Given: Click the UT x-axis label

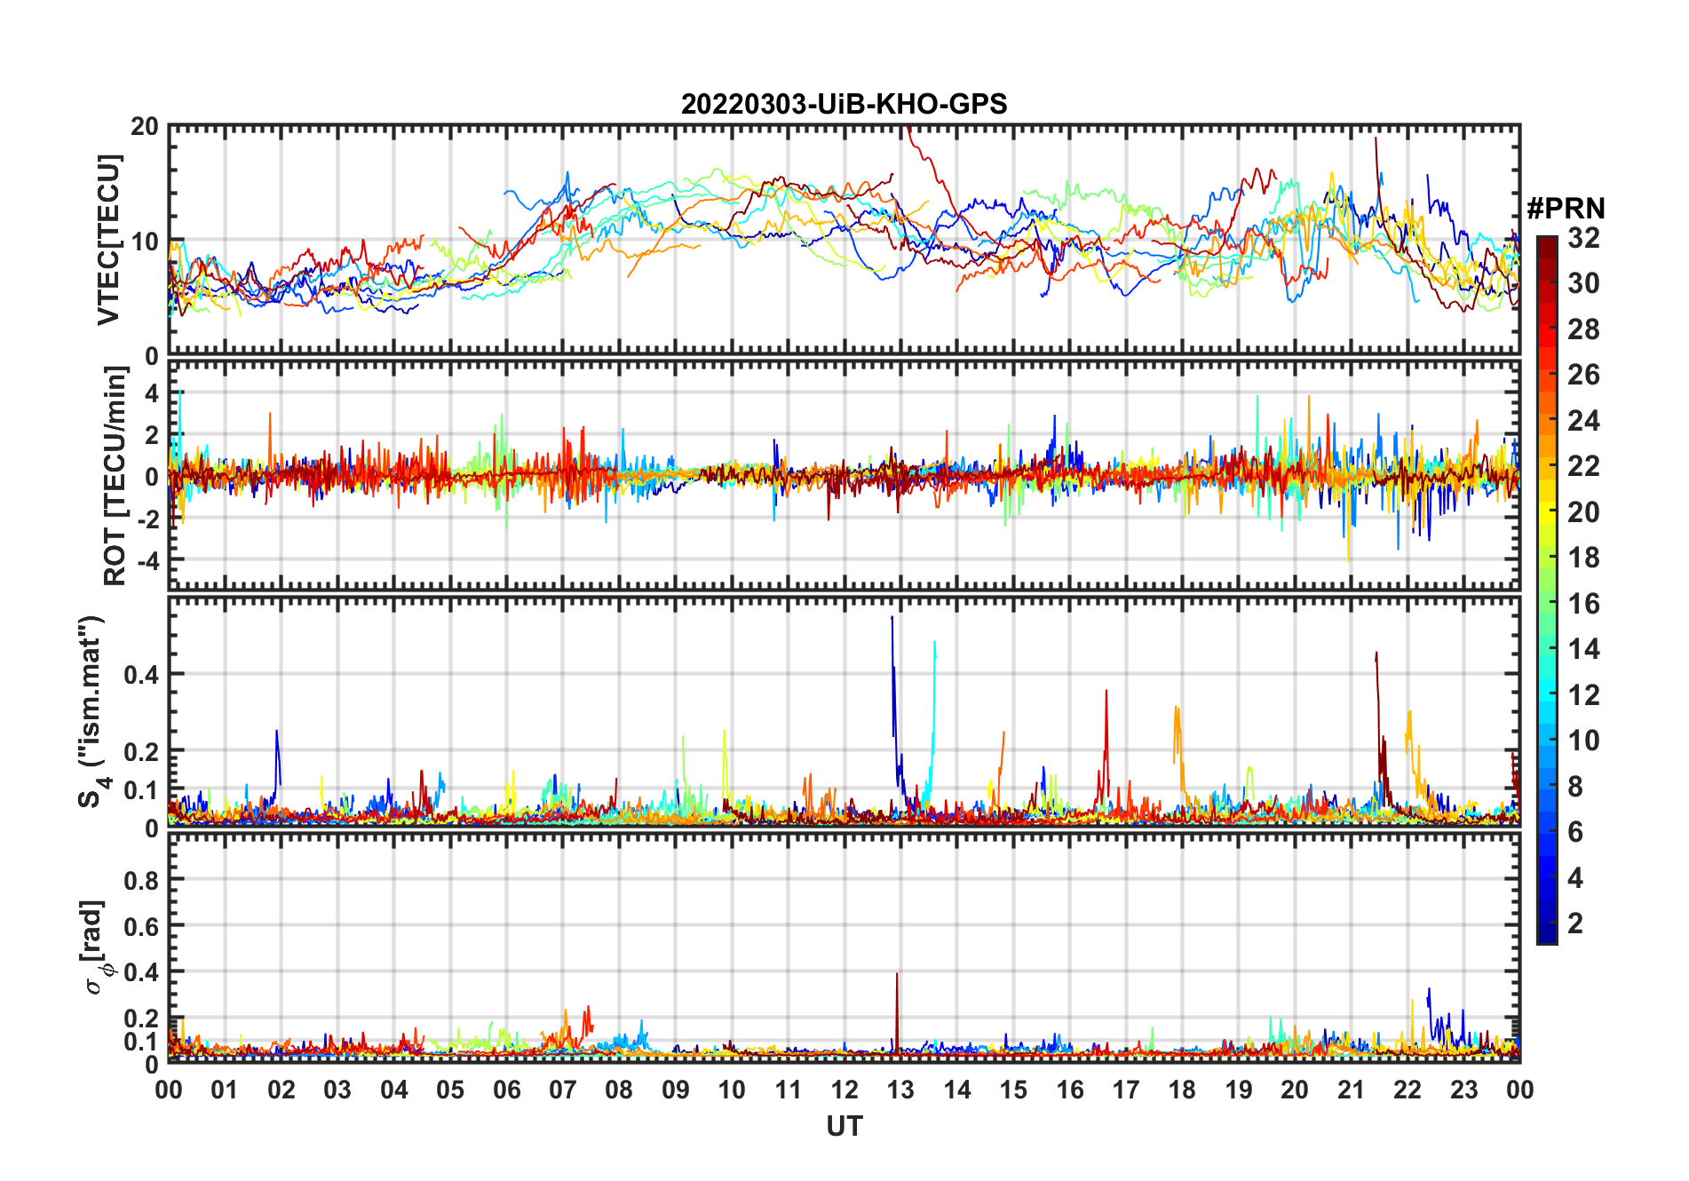Looking at the screenshot, I should (844, 1126).
